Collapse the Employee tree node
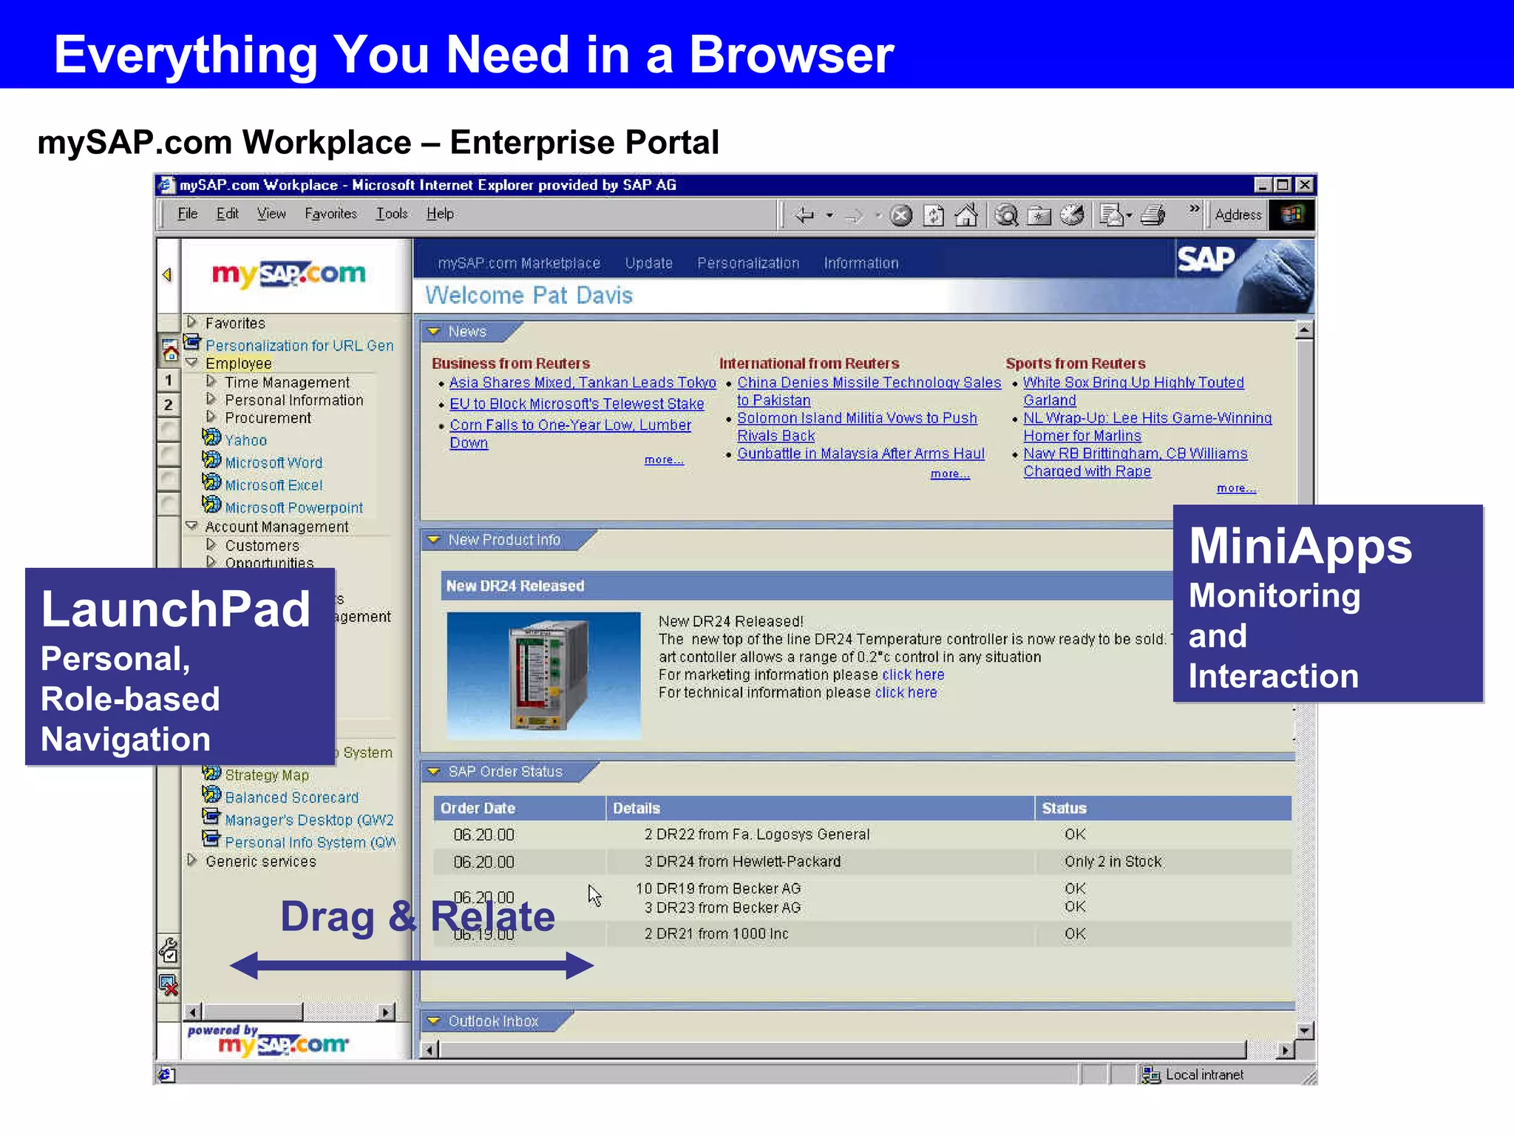This screenshot has height=1136, width=1514. pyautogui.click(x=192, y=363)
